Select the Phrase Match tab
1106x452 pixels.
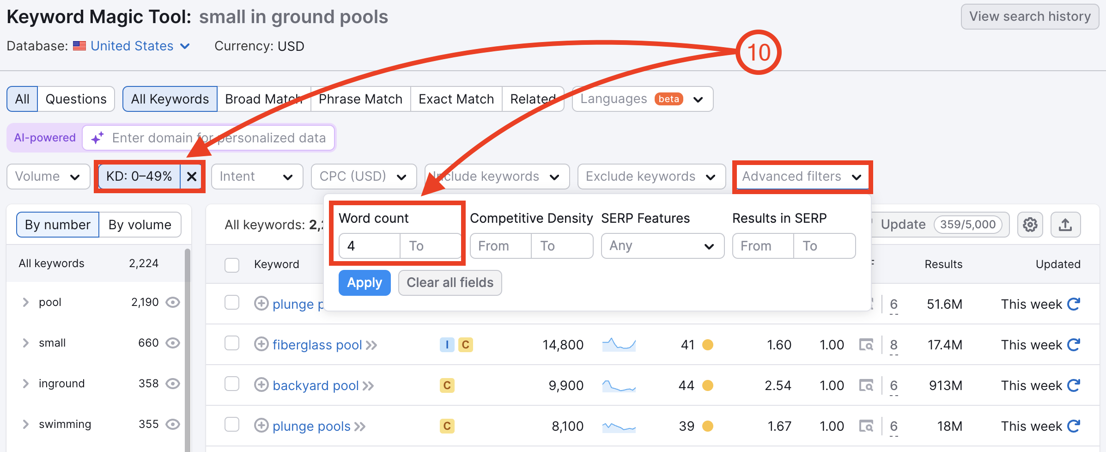(x=361, y=99)
